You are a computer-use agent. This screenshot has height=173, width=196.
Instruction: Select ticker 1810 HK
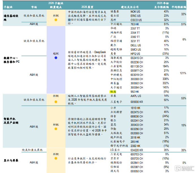(135, 108)
